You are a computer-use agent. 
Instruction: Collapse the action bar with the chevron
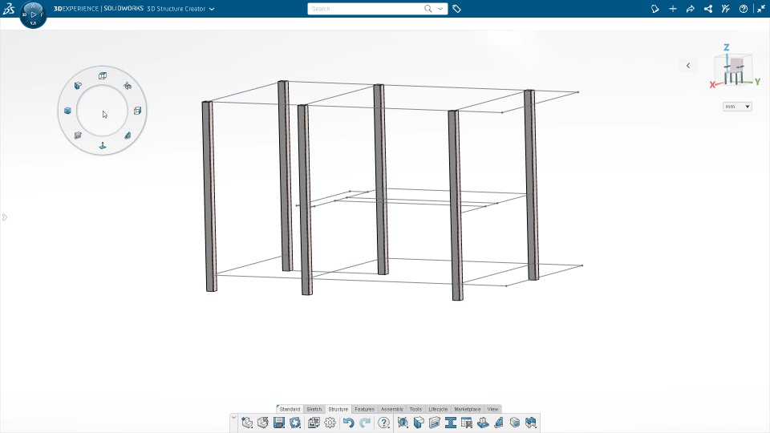[x=233, y=419]
